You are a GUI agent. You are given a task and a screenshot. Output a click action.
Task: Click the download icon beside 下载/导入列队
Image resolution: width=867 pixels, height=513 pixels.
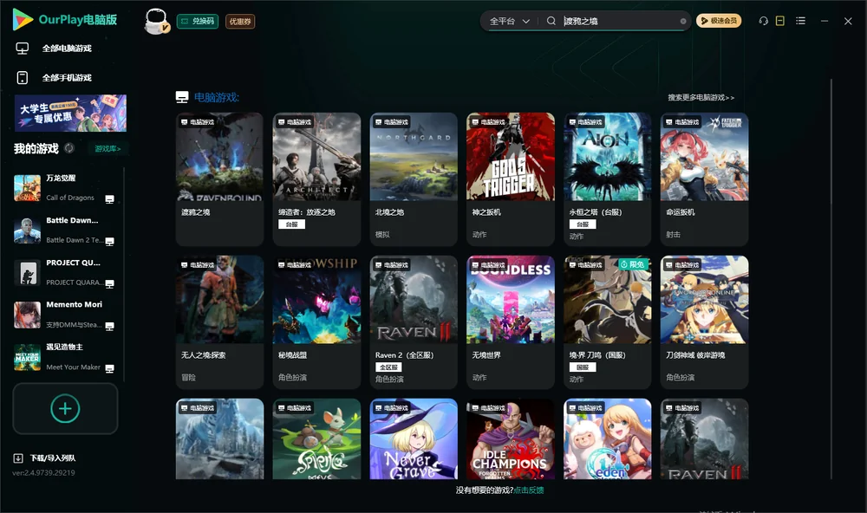coord(18,458)
